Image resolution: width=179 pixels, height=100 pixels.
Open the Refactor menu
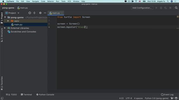pos(51,1)
